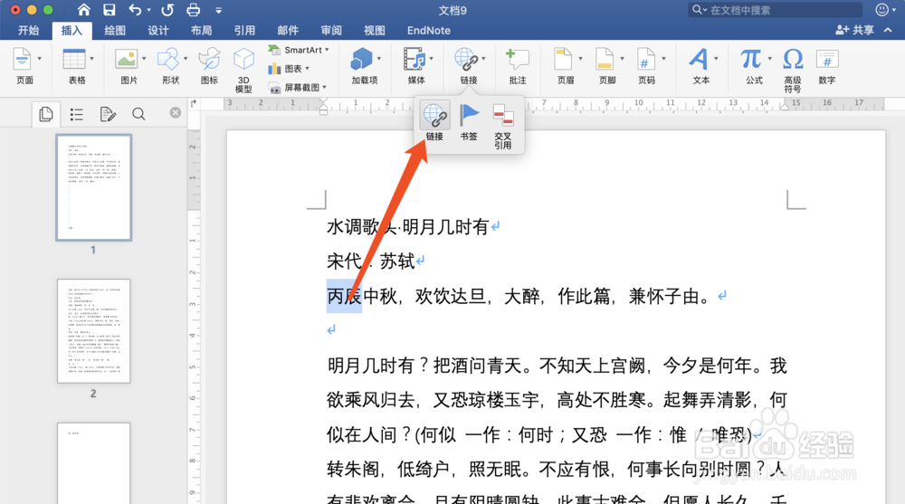Open quick access toolbar customize arrow
This screenshot has width=905, height=504.
[219, 10]
